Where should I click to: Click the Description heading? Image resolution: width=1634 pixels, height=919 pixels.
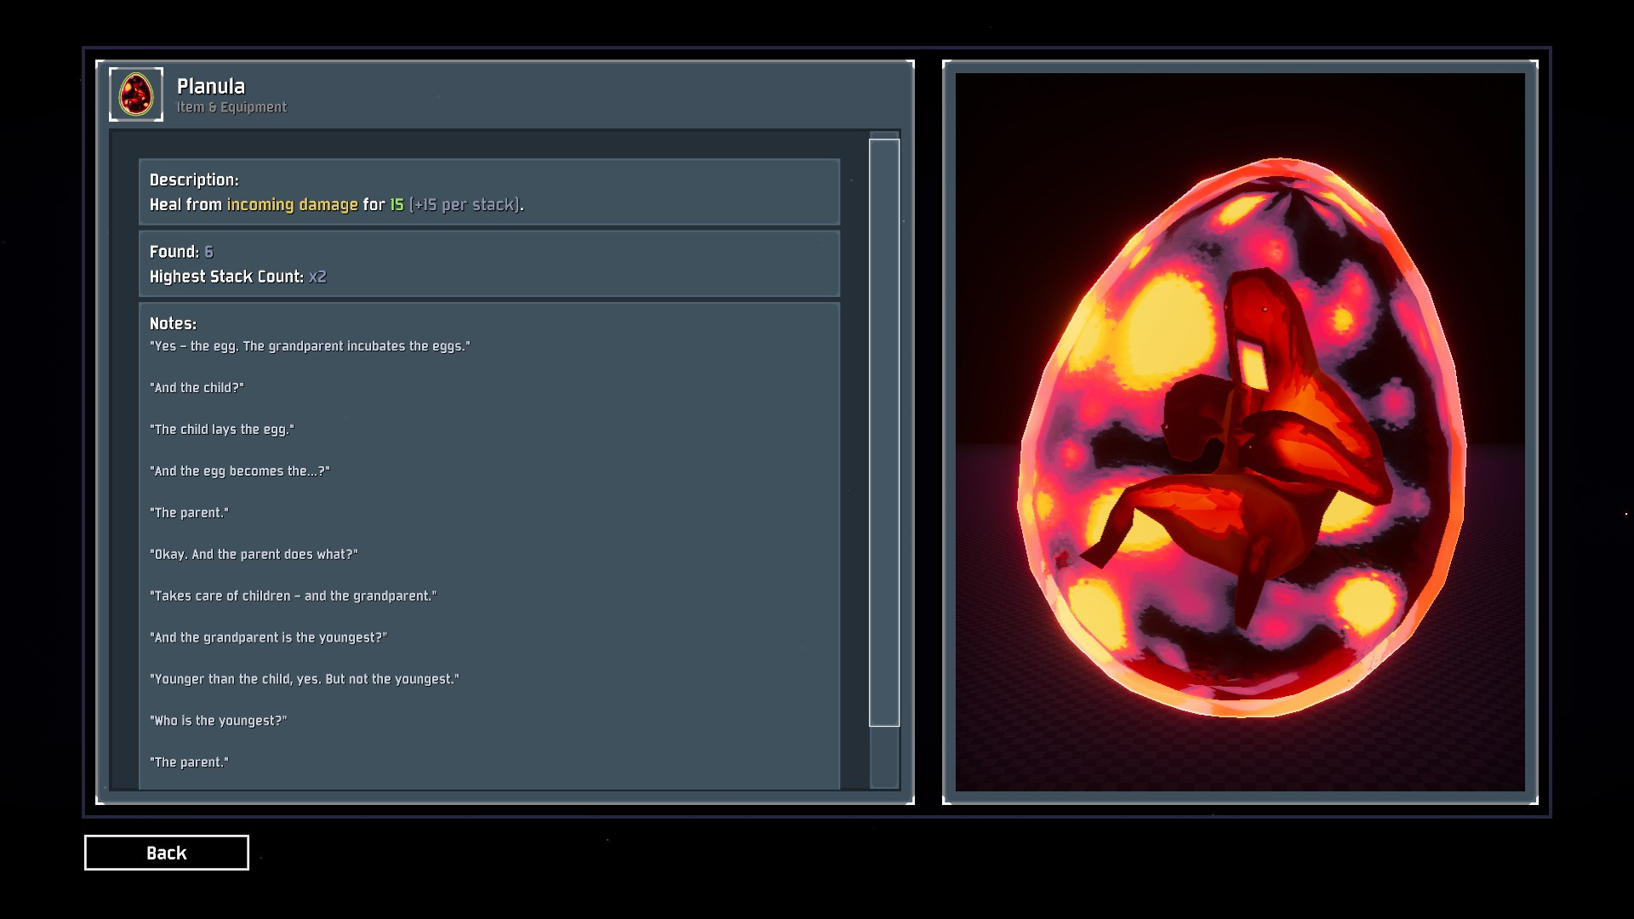coord(194,180)
